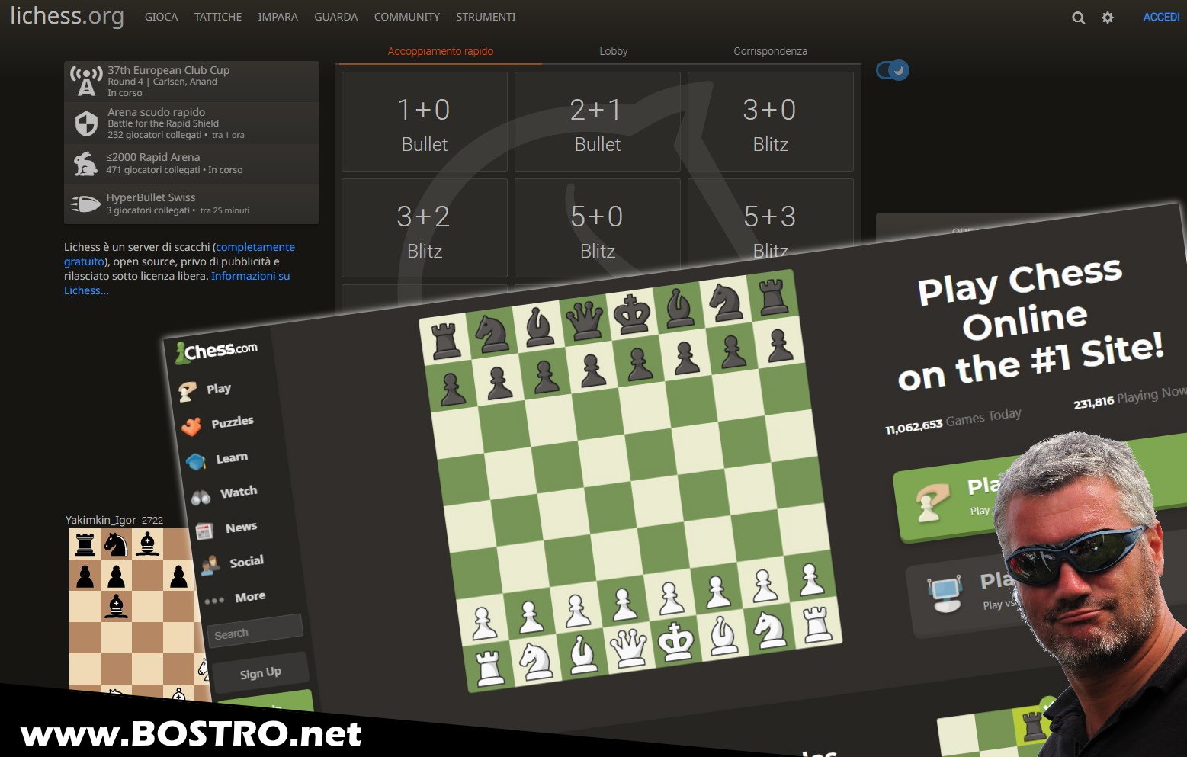Click the ≤2000 Rapid Arena rabbit icon
The width and height of the screenshot is (1187, 757).
click(85, 164)
